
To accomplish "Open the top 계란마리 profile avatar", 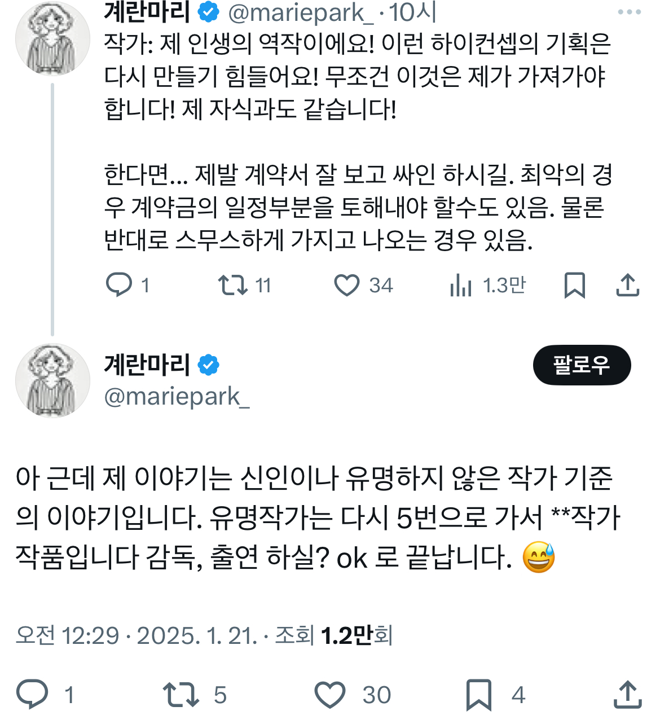I will [x=52, y=38].
